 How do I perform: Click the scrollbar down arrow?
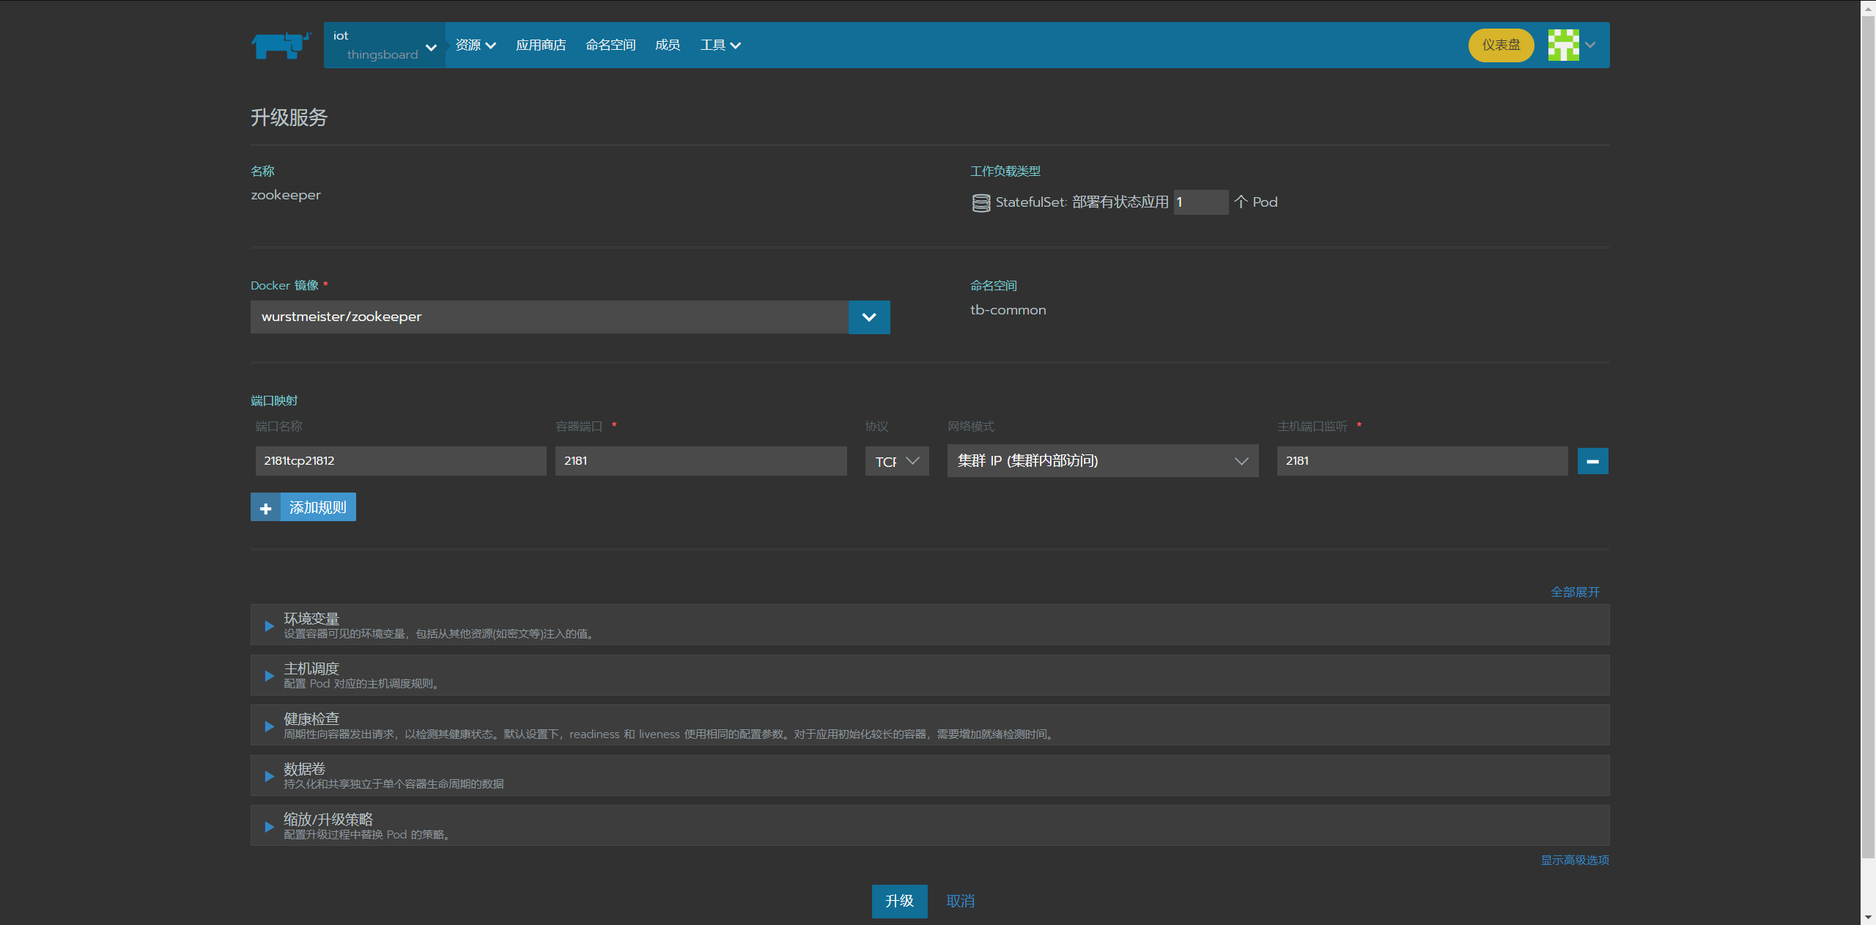[x=1868, y=917]
